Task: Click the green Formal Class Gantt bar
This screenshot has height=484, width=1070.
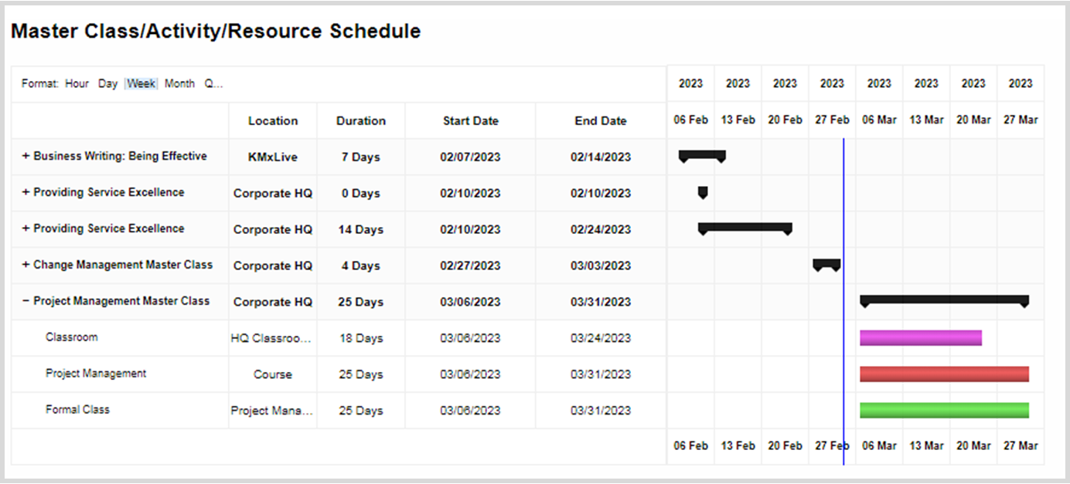Action: [x=944, y=411]
